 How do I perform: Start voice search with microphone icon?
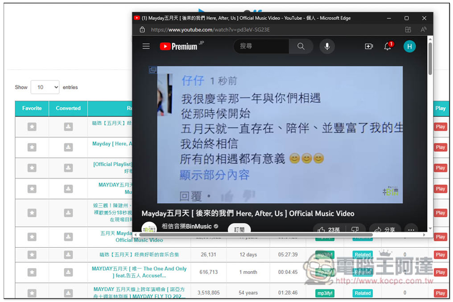click(x=327, y=46)
